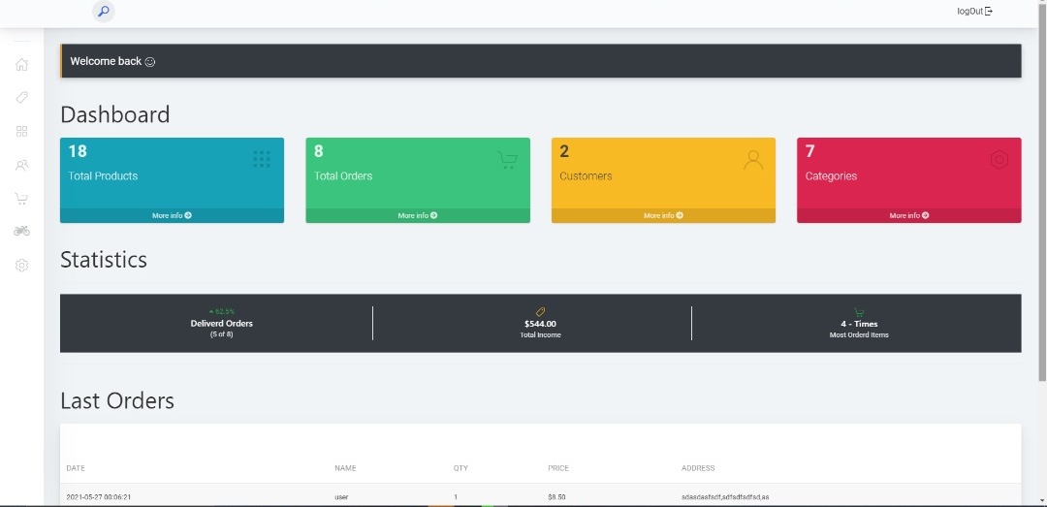
Task: Open the customers sidebar icon
Action: point(21,165)
